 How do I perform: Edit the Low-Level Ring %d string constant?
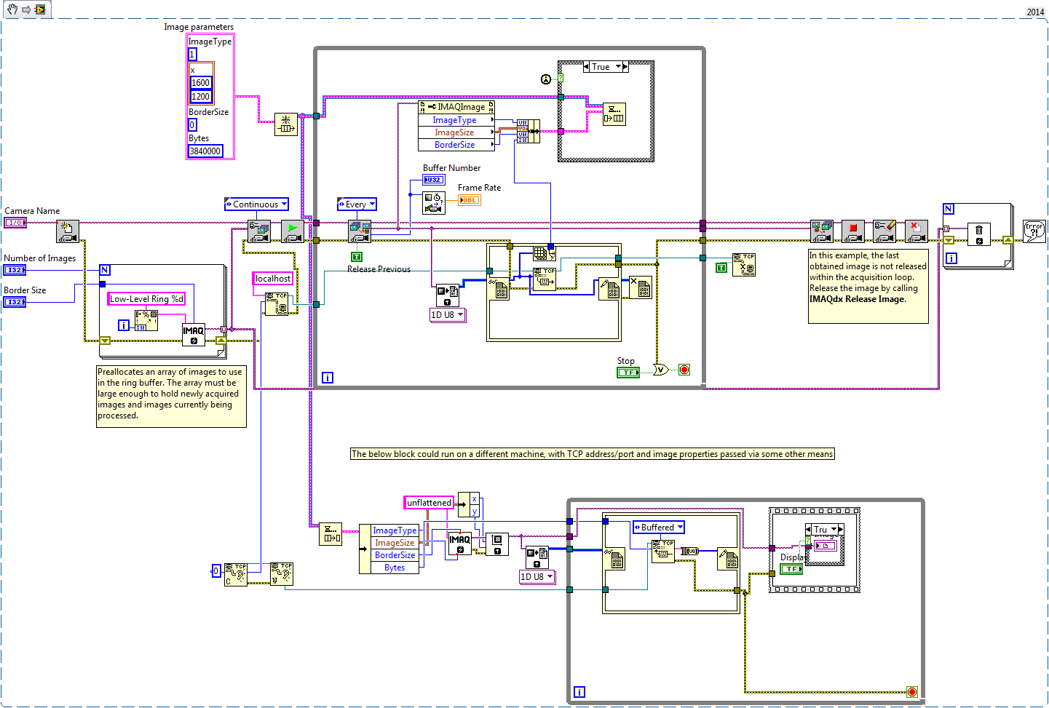pos(146,299)
